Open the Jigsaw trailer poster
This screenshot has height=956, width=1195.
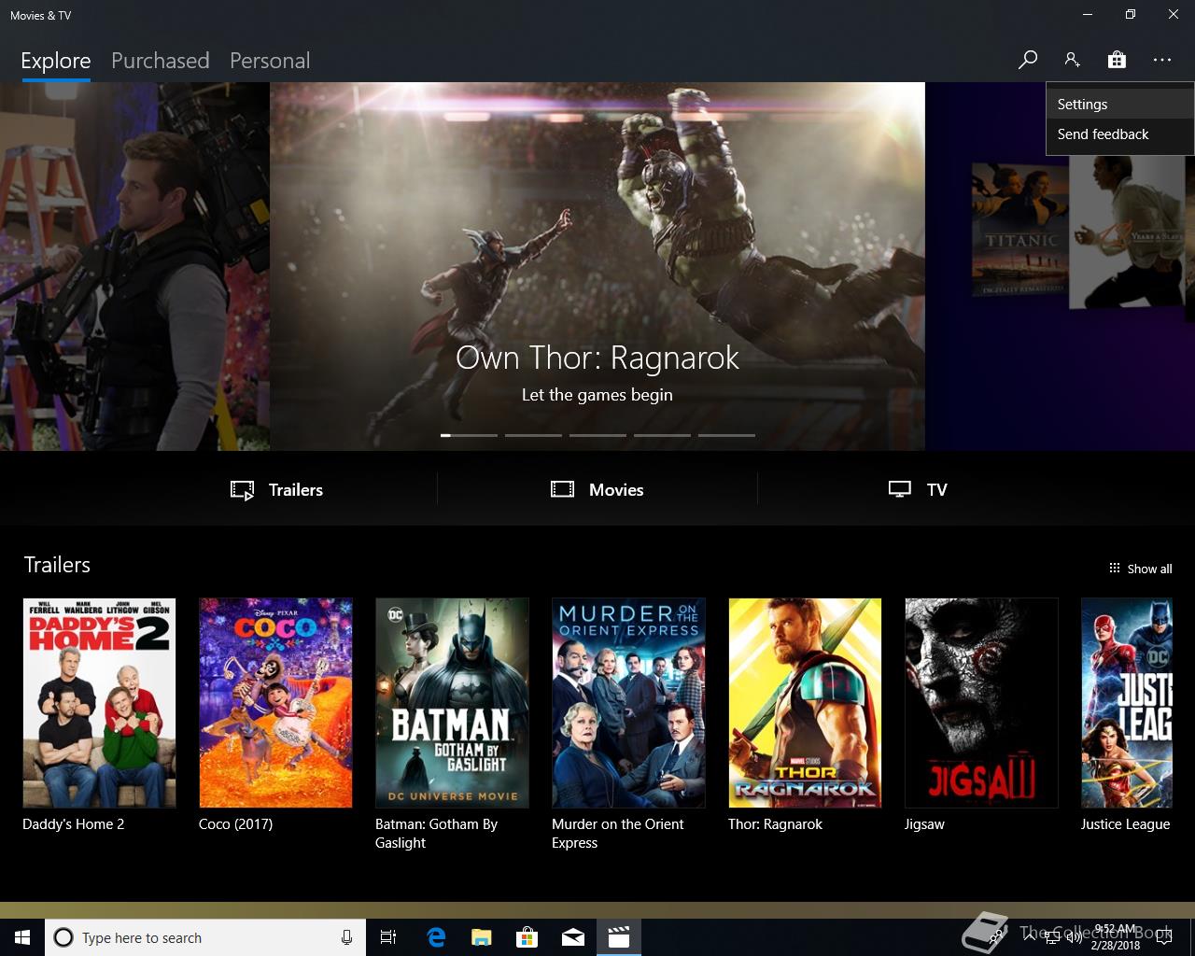(981, 703)
